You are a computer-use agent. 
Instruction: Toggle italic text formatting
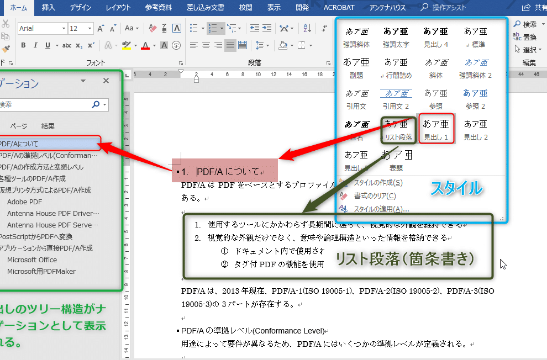pyautogui.click(x=35, y=45)
